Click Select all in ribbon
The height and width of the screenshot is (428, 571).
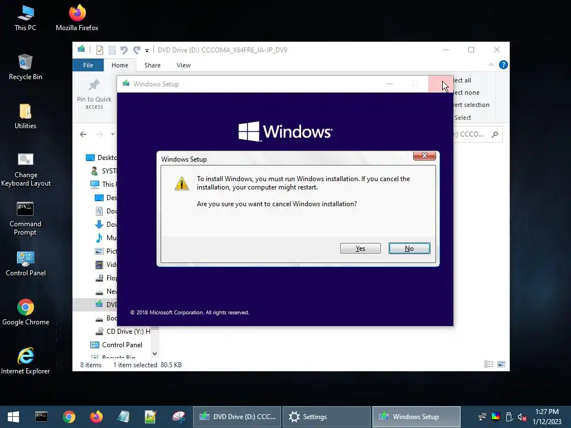(462, 80)
